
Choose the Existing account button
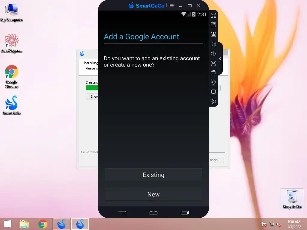pos(153,175)
